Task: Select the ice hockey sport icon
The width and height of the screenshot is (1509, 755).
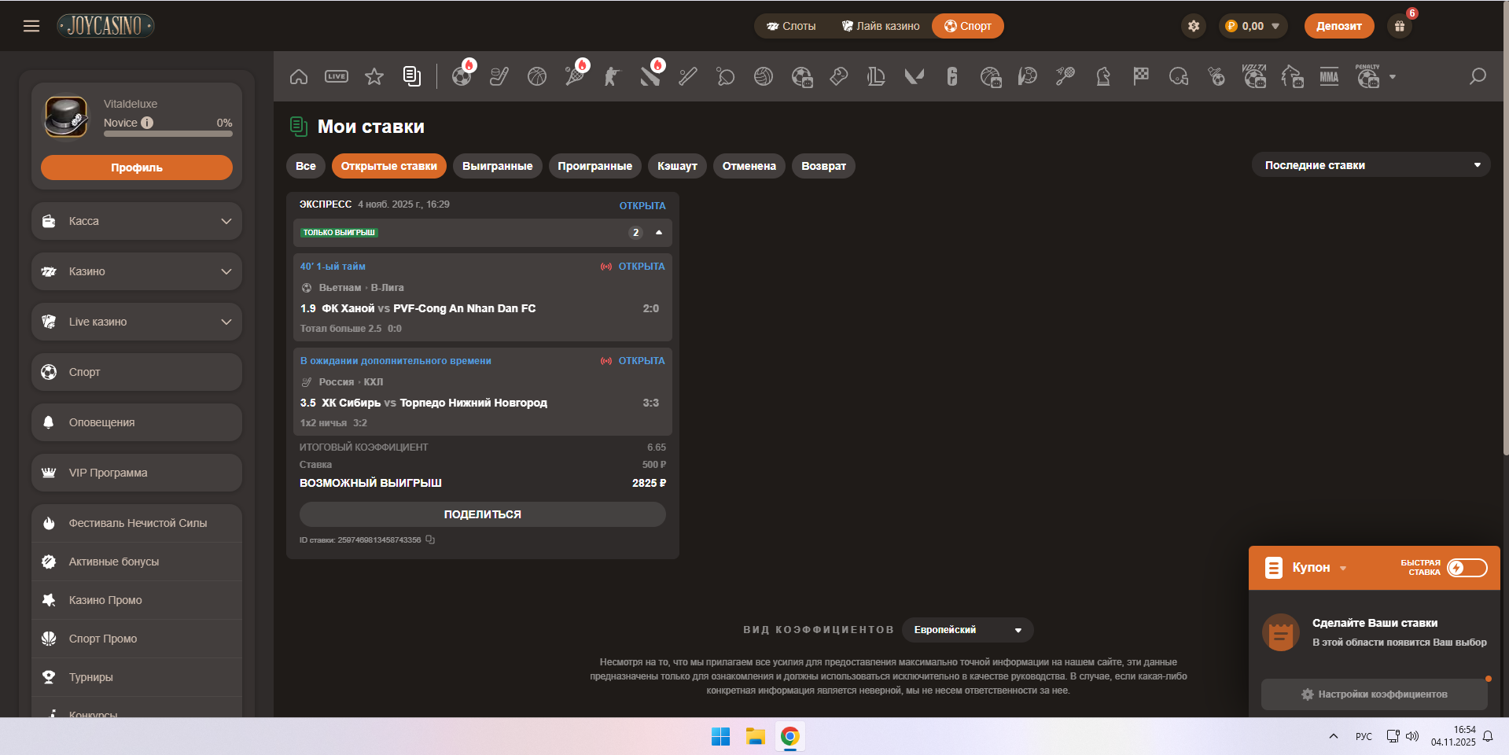Action: tap(499, 76)
